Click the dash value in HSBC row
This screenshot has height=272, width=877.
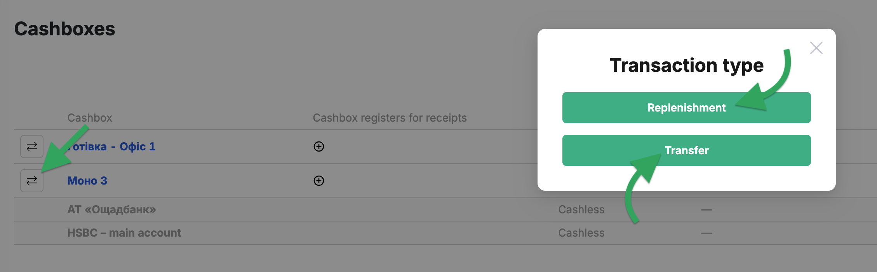pos(706,233)
